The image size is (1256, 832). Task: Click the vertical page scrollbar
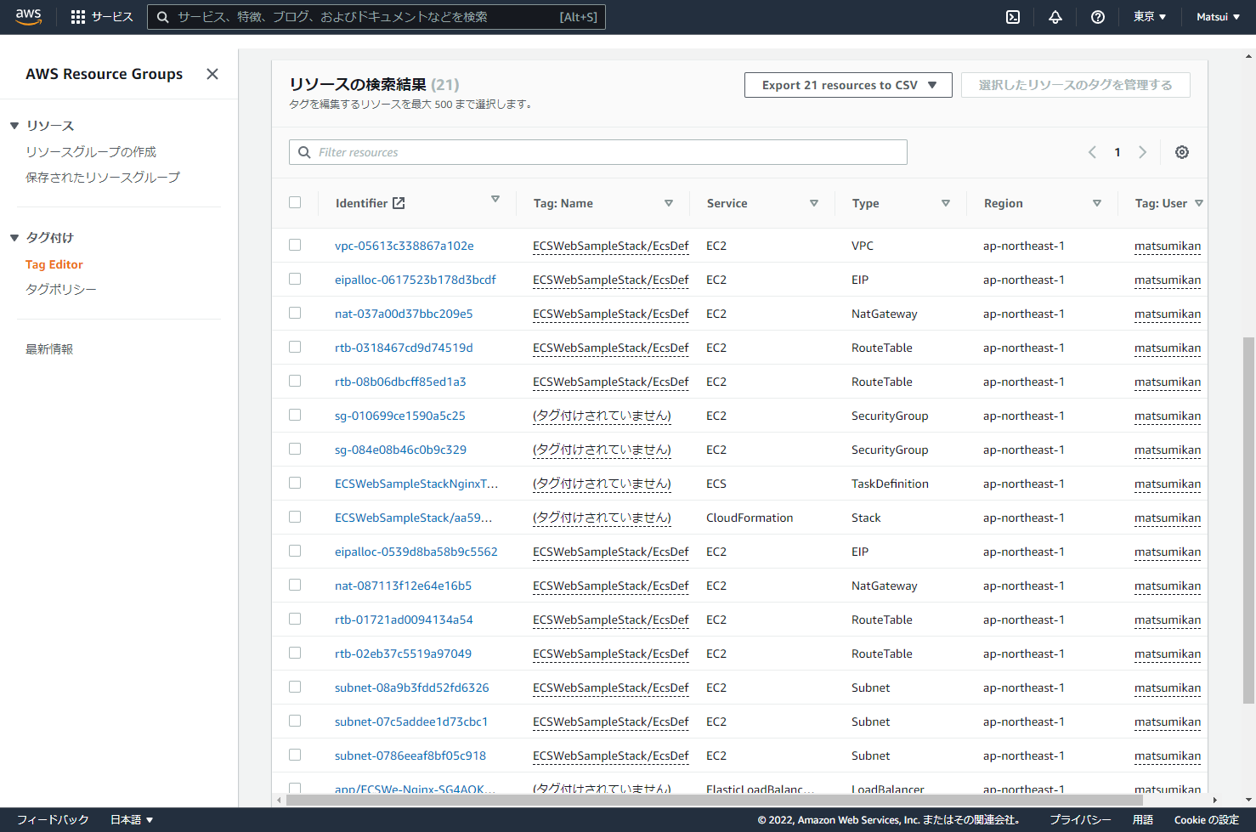click(x=1248, y=520)
